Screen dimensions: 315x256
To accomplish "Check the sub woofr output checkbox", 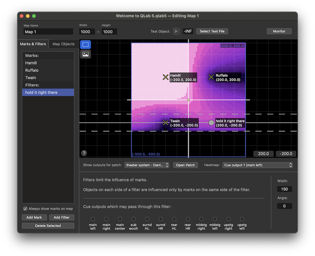I will [x=133, y=219].
